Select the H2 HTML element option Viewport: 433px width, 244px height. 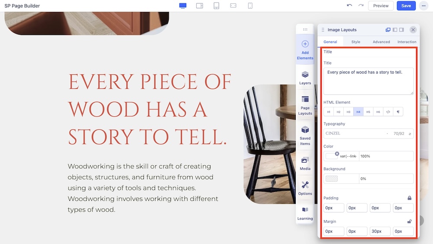(x=339, y=112)
